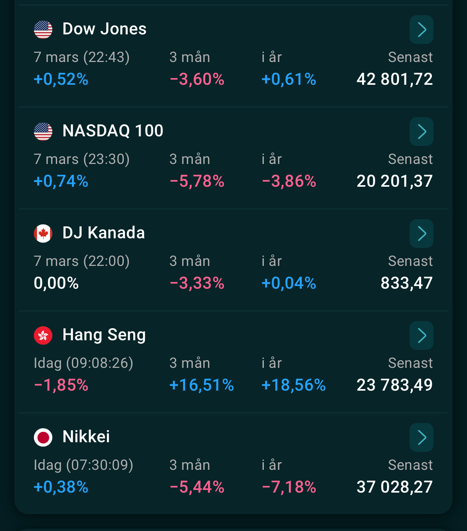This screenshot has width=467, height=531.
Task: Open DJ Kanada chevron arrow
Action: (421, 234)
